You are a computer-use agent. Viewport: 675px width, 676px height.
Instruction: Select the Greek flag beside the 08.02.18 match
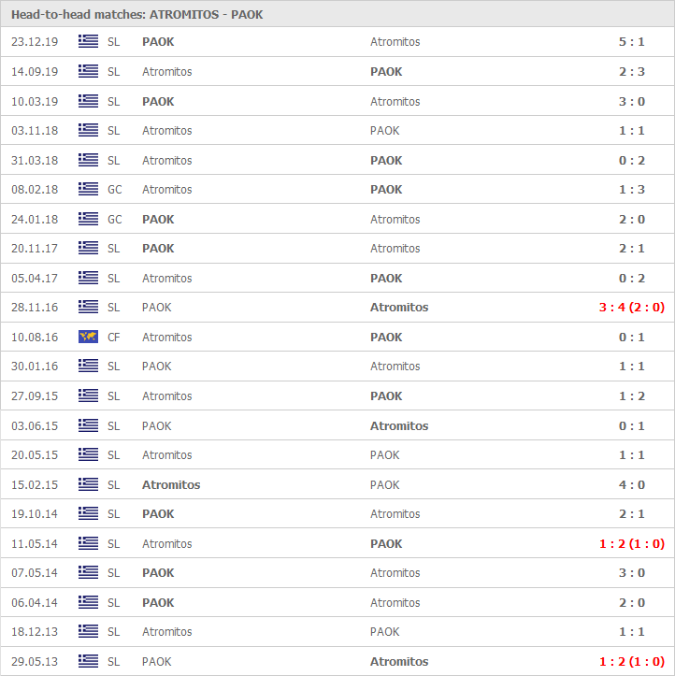(88, 189)
